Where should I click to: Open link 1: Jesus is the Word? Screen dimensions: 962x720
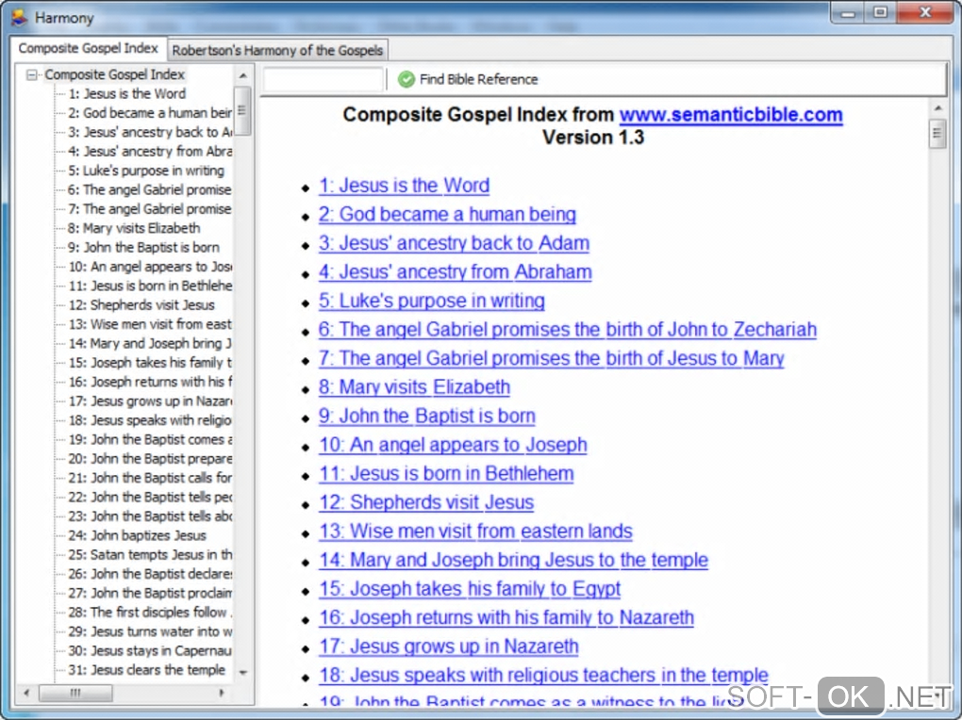click(404, 186)
